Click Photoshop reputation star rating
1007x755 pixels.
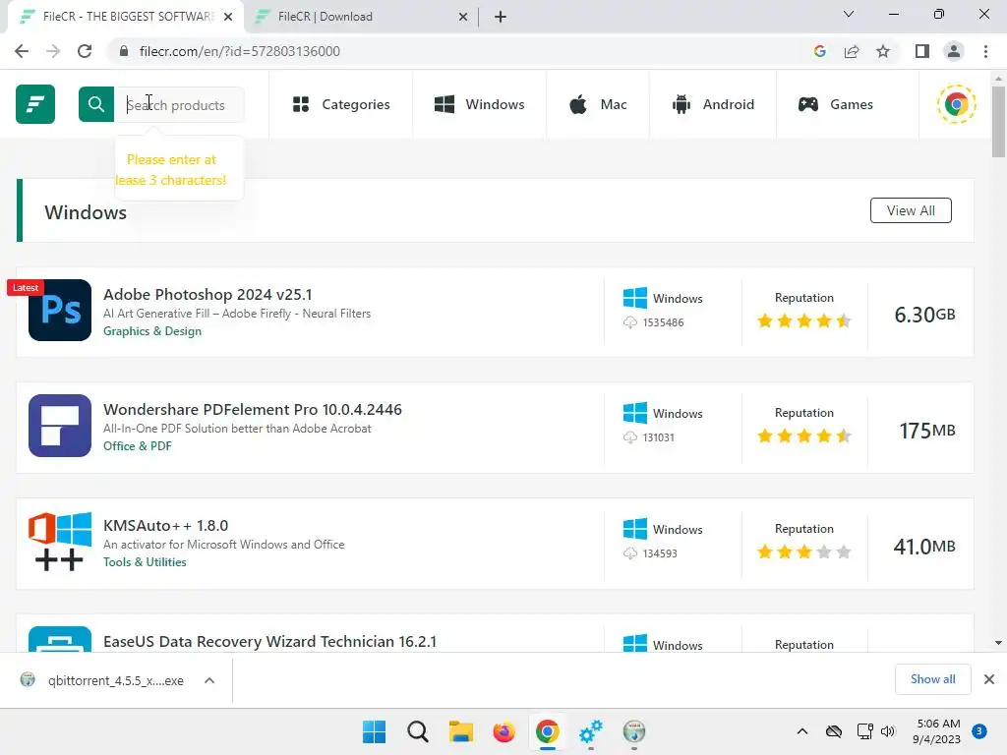coord(804,320)
